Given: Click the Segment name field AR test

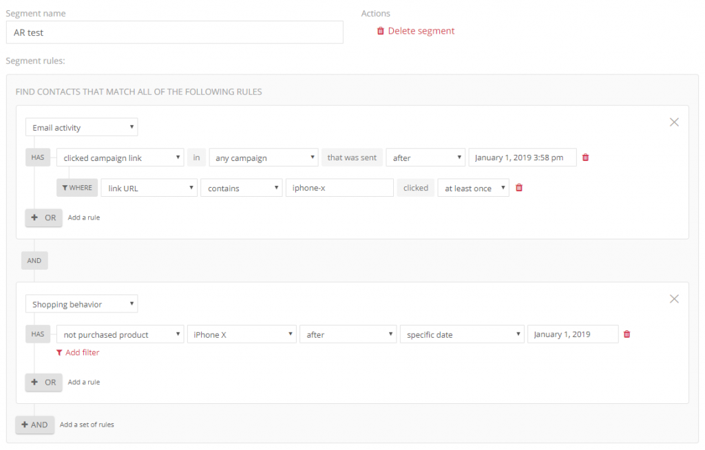Looking at the screenshot, I should tap(174, 32).
